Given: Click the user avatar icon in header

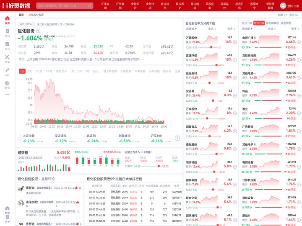Looking at the screenshot, I should [x=283, y=5].
